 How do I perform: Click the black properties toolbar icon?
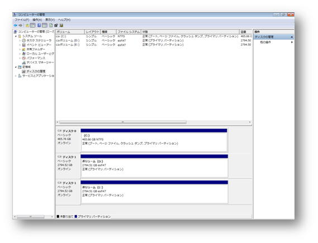coord(56,25)
